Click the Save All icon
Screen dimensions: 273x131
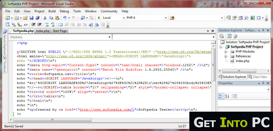[x=38, y=18]
